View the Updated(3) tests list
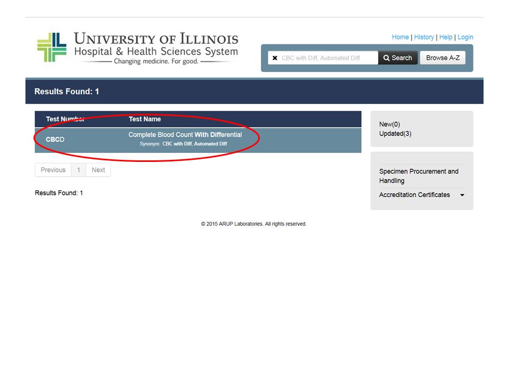The height and width of the screenshot is (381, 509). [395, 134]
